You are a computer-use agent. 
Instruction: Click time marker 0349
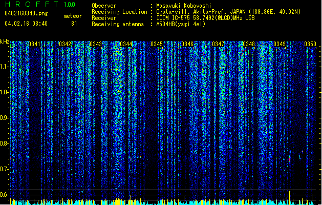pyautogui.click(x=280, y=44)
